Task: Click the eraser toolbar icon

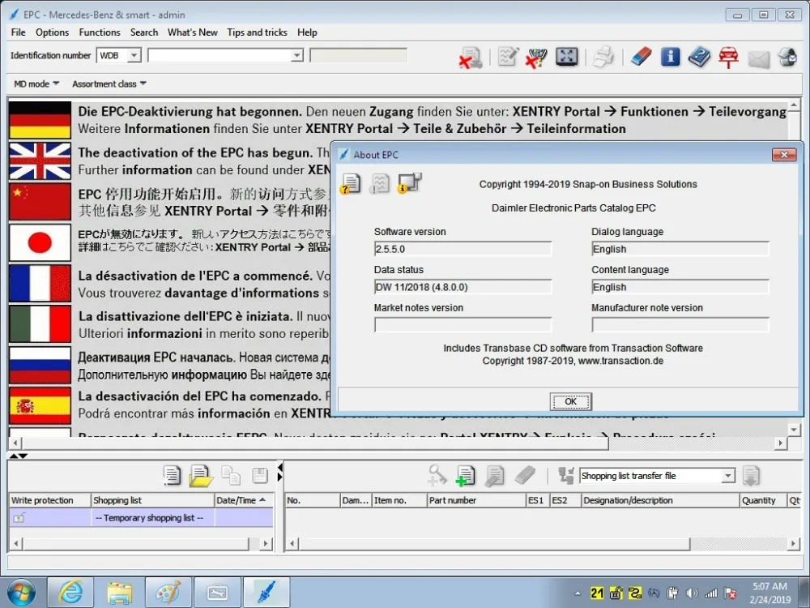Action: [641, 57]
